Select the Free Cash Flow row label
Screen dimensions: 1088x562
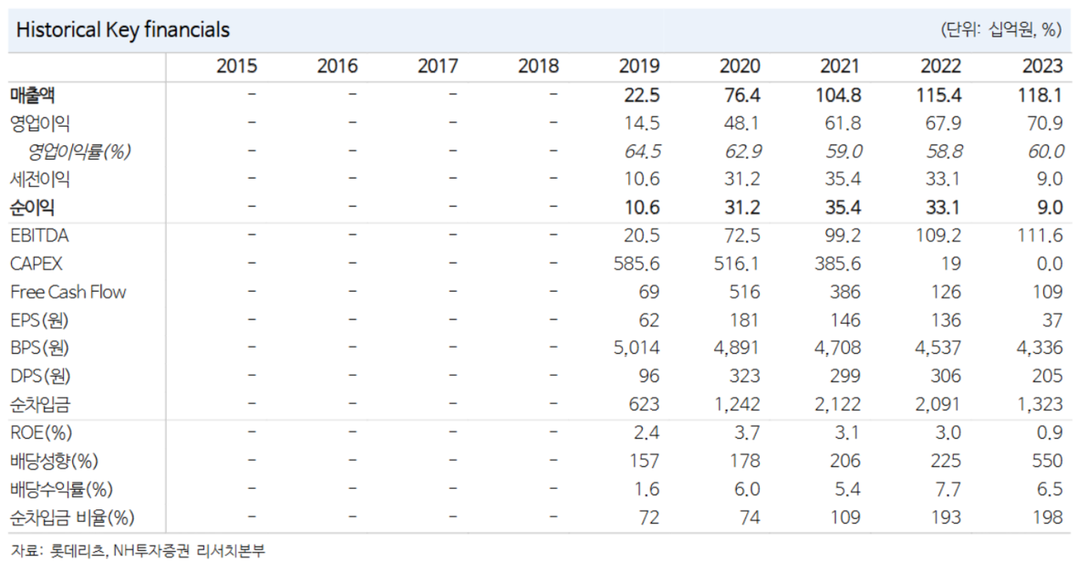pos(68,292)
